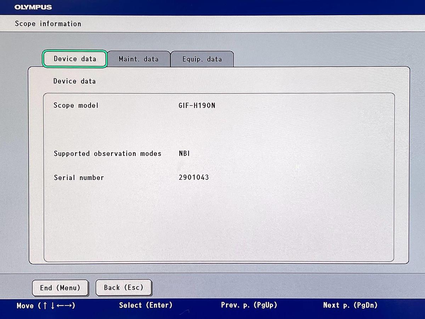The width and height of the screenshot is (425, 319).
Task: Click the Move arrows hint
Action: (46, 306)
